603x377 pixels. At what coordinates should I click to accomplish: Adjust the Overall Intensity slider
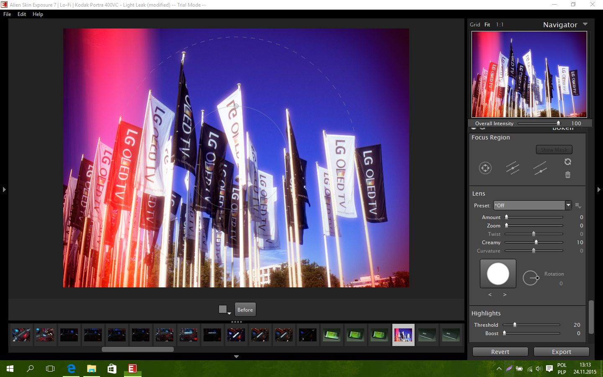coord(539,123)
